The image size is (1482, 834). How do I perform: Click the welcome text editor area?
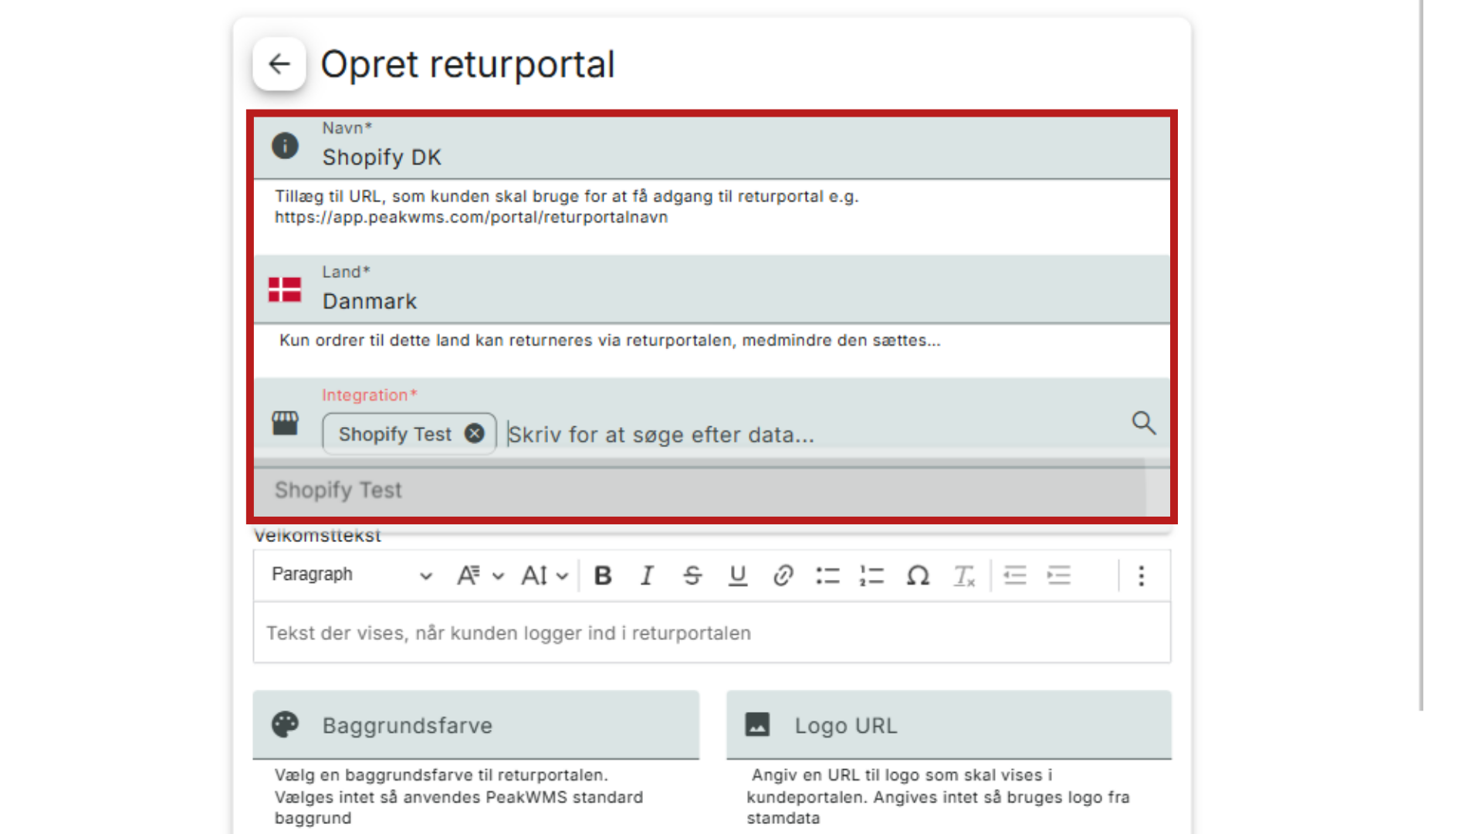coord(712,633)
